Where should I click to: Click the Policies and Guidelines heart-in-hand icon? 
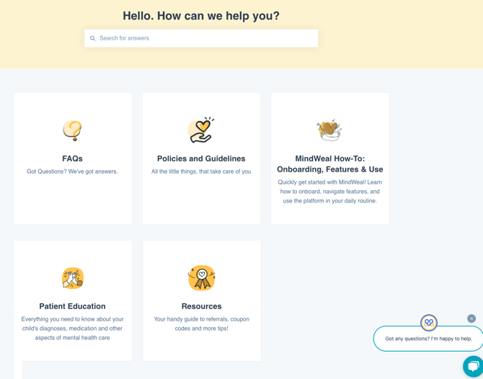click(x=201, y=130)
